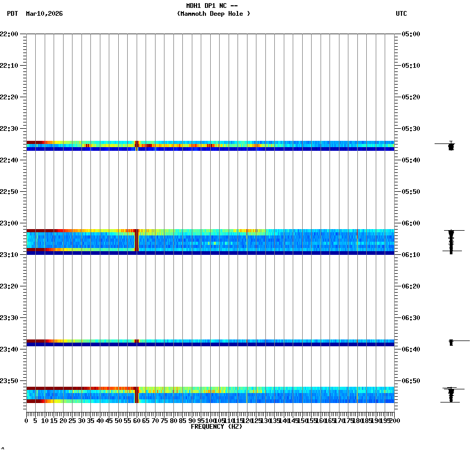This screenshot has width=474, height=454.
Task: Click the small waveform trace beside 06:38
Action: pyautogui.click(x=452, y=342)
